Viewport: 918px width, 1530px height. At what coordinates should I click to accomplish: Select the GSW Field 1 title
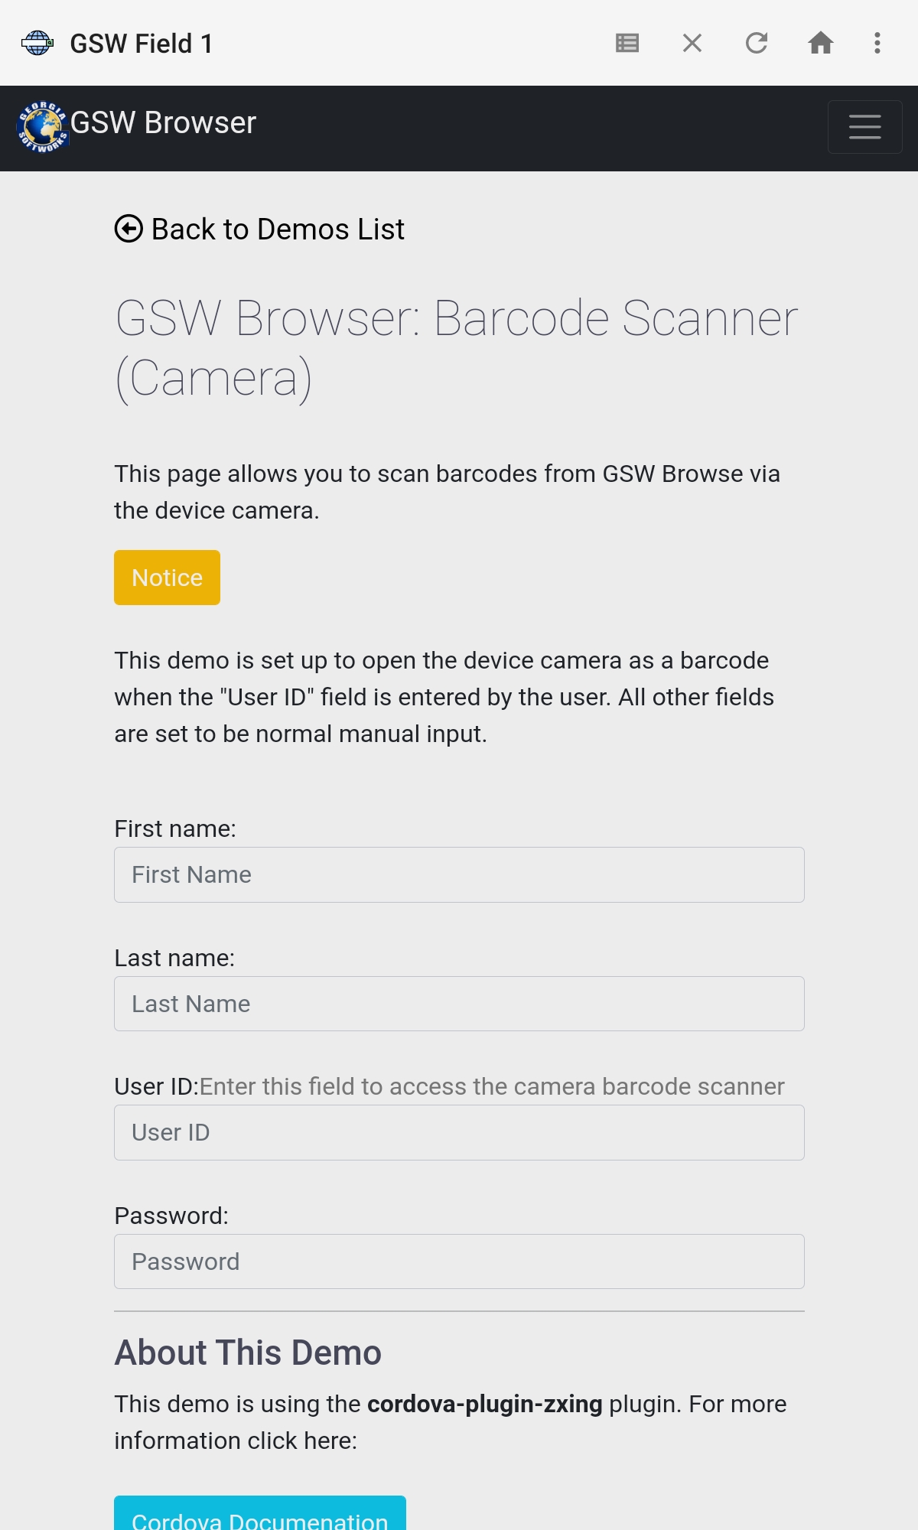pyautogui.click(x=142, y=44)
